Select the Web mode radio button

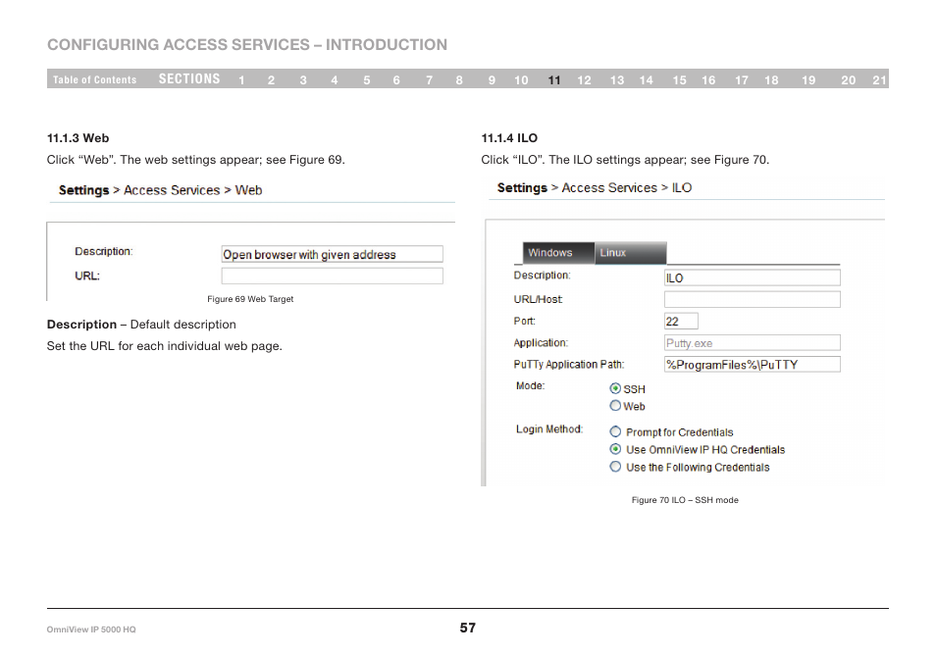point(615,406)
